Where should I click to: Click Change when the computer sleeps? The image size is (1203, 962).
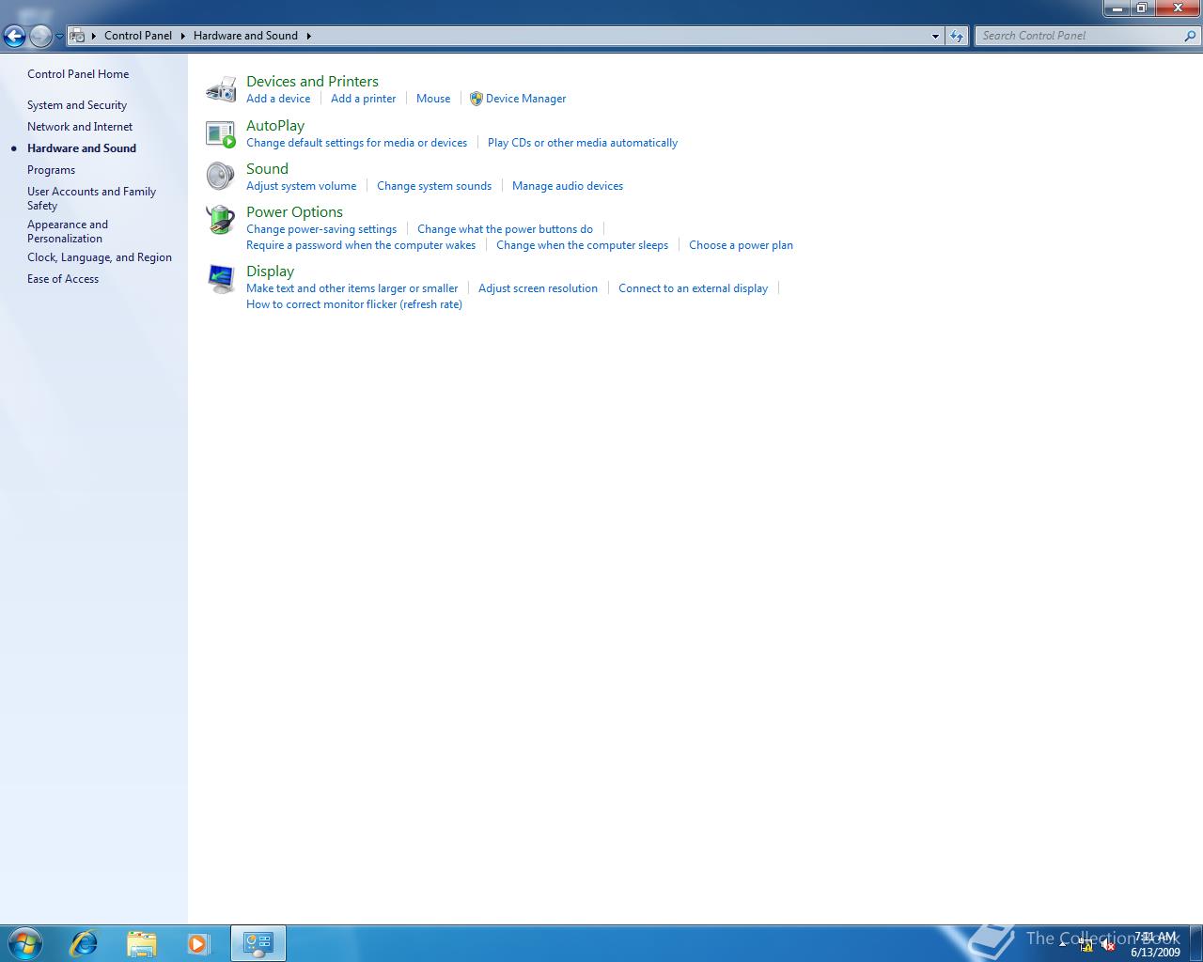point(582,245)
